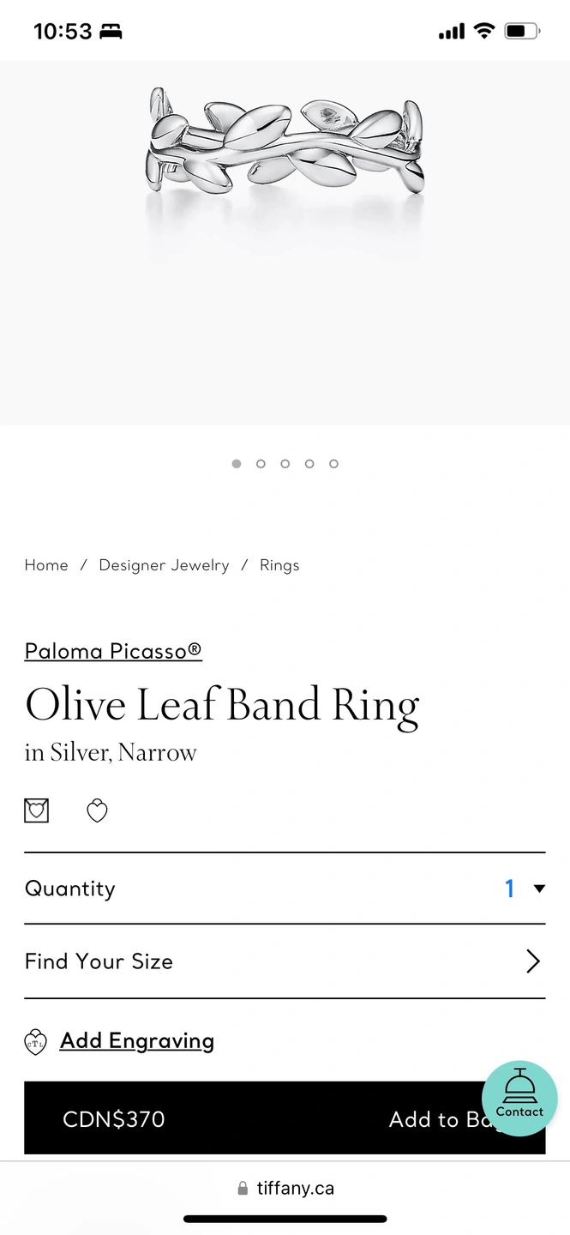Open the Quantity dropdown arrow
This screenshot has height=1235, width=570.
click(x=539, y=889)
